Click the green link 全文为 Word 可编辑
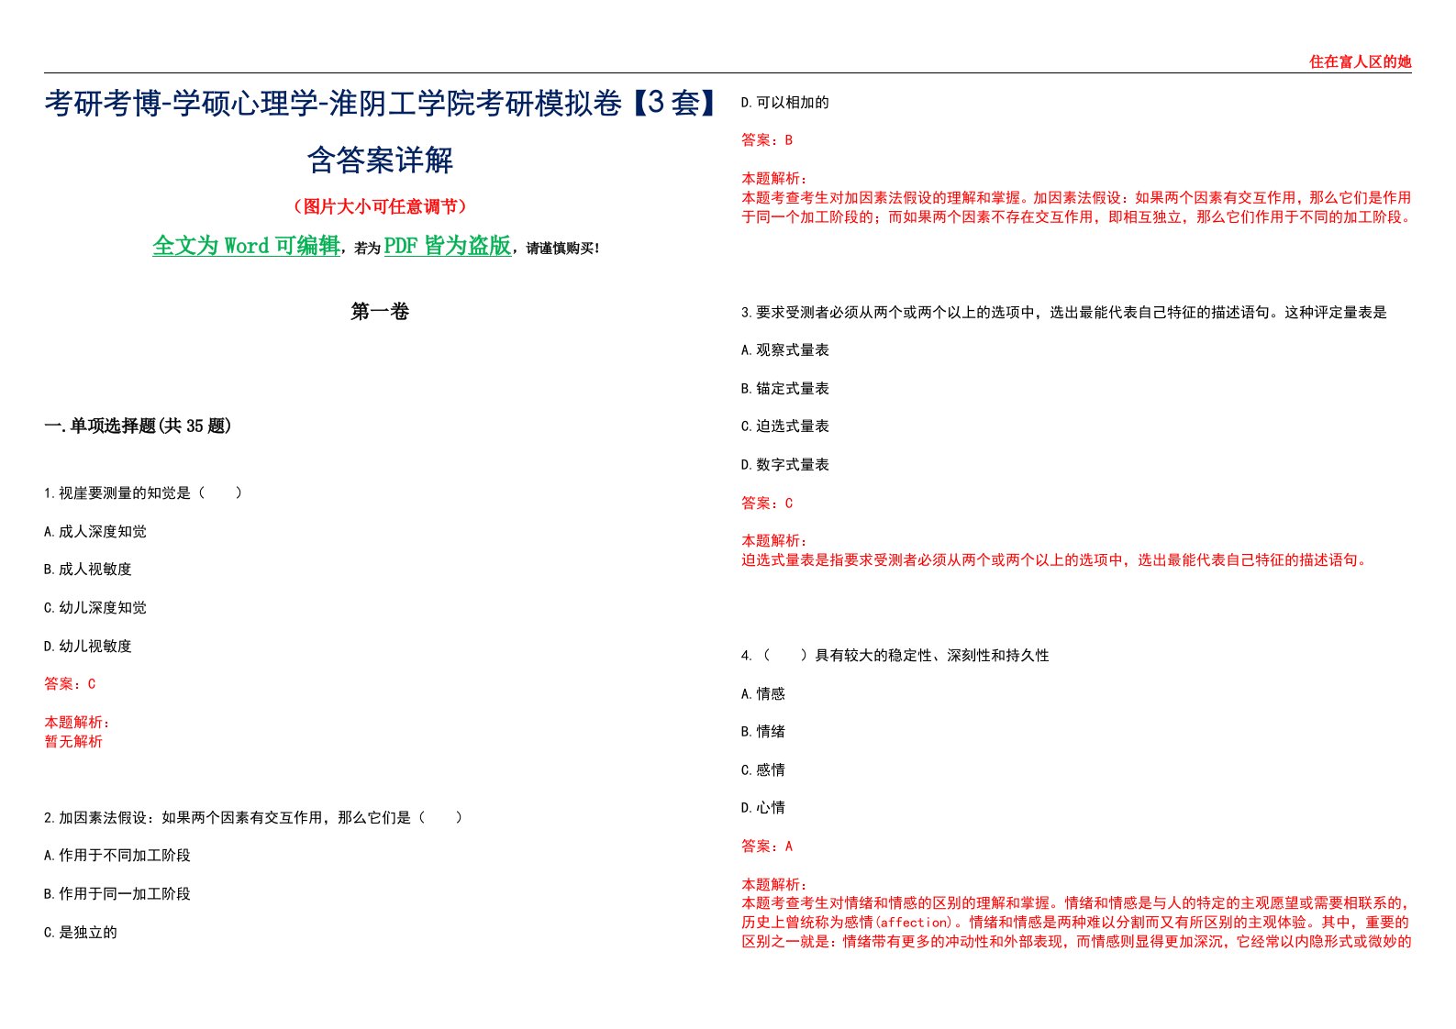Screen dimensions: 1456x1029 246,246
